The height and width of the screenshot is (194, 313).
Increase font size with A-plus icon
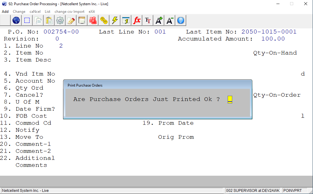pyautogui.click(x=159, y=20)
